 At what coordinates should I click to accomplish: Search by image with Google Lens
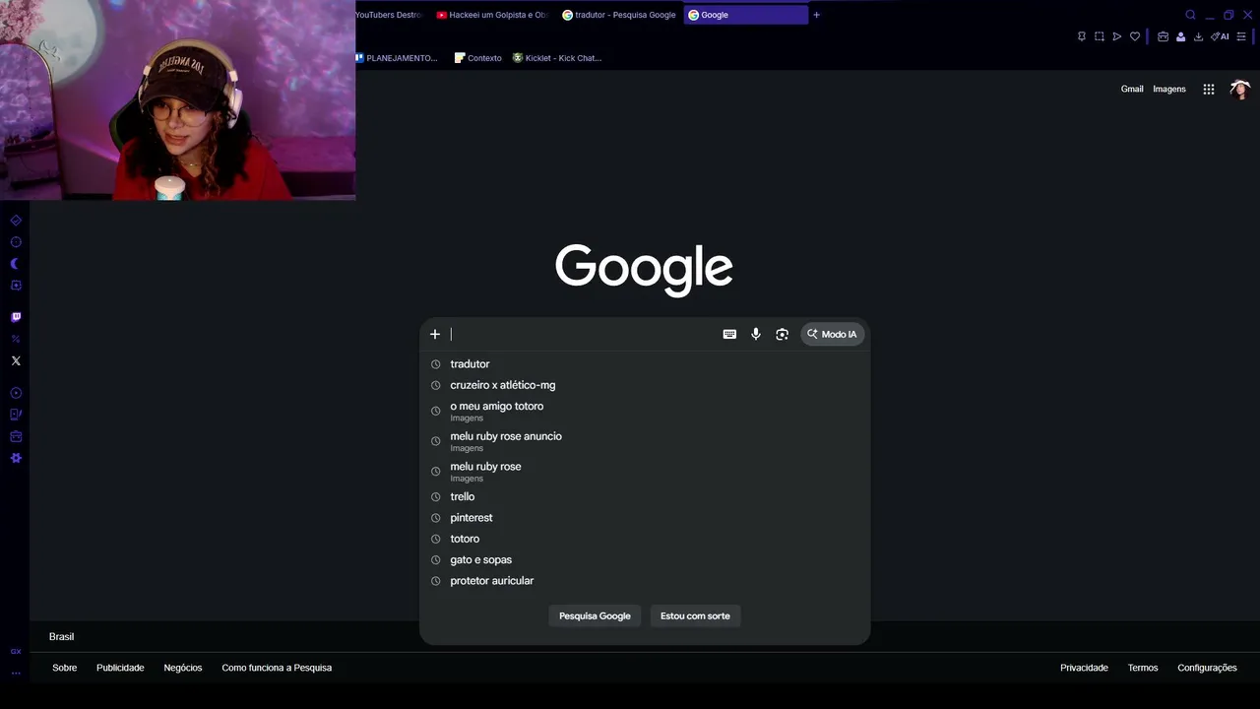[782, 334]
